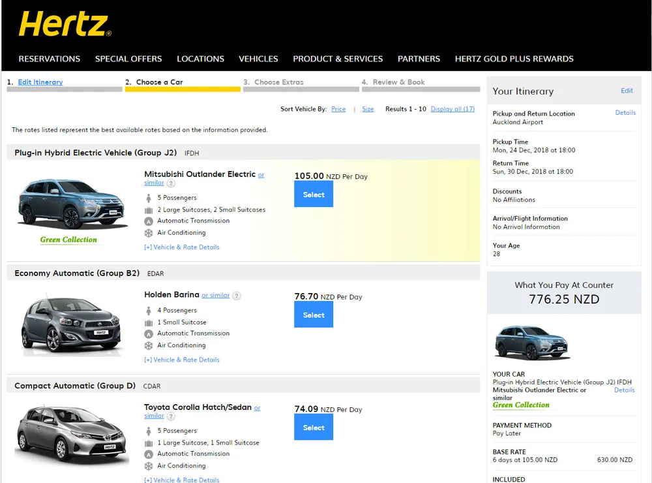Expand Vehicle & Rate Details for Holden Barina

coord(182,360)
